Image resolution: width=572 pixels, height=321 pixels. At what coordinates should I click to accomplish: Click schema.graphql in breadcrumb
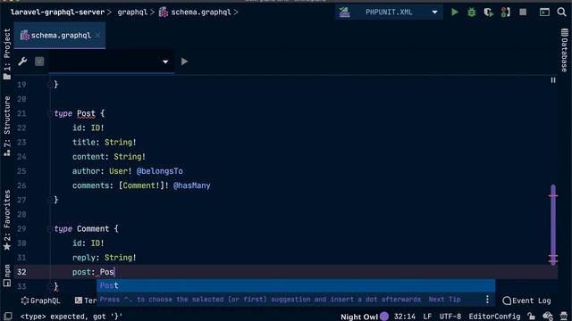pos(200,12)
